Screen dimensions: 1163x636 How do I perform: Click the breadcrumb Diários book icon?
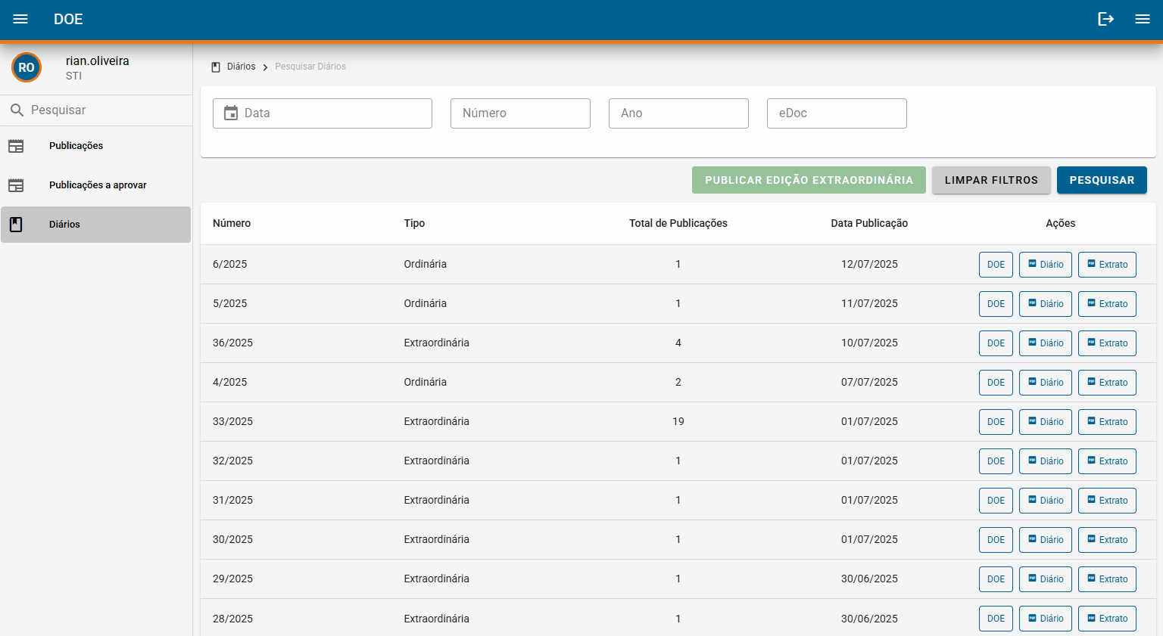(x=216, y=67)
